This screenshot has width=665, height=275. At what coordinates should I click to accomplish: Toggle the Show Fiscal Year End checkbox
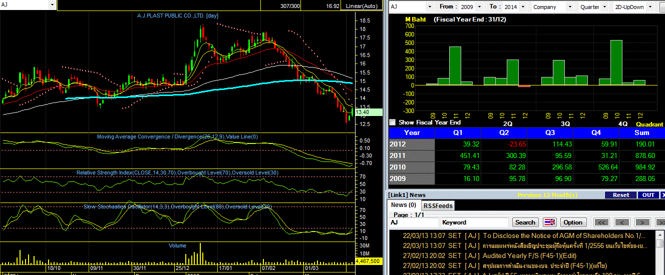(x=393, y=122)
